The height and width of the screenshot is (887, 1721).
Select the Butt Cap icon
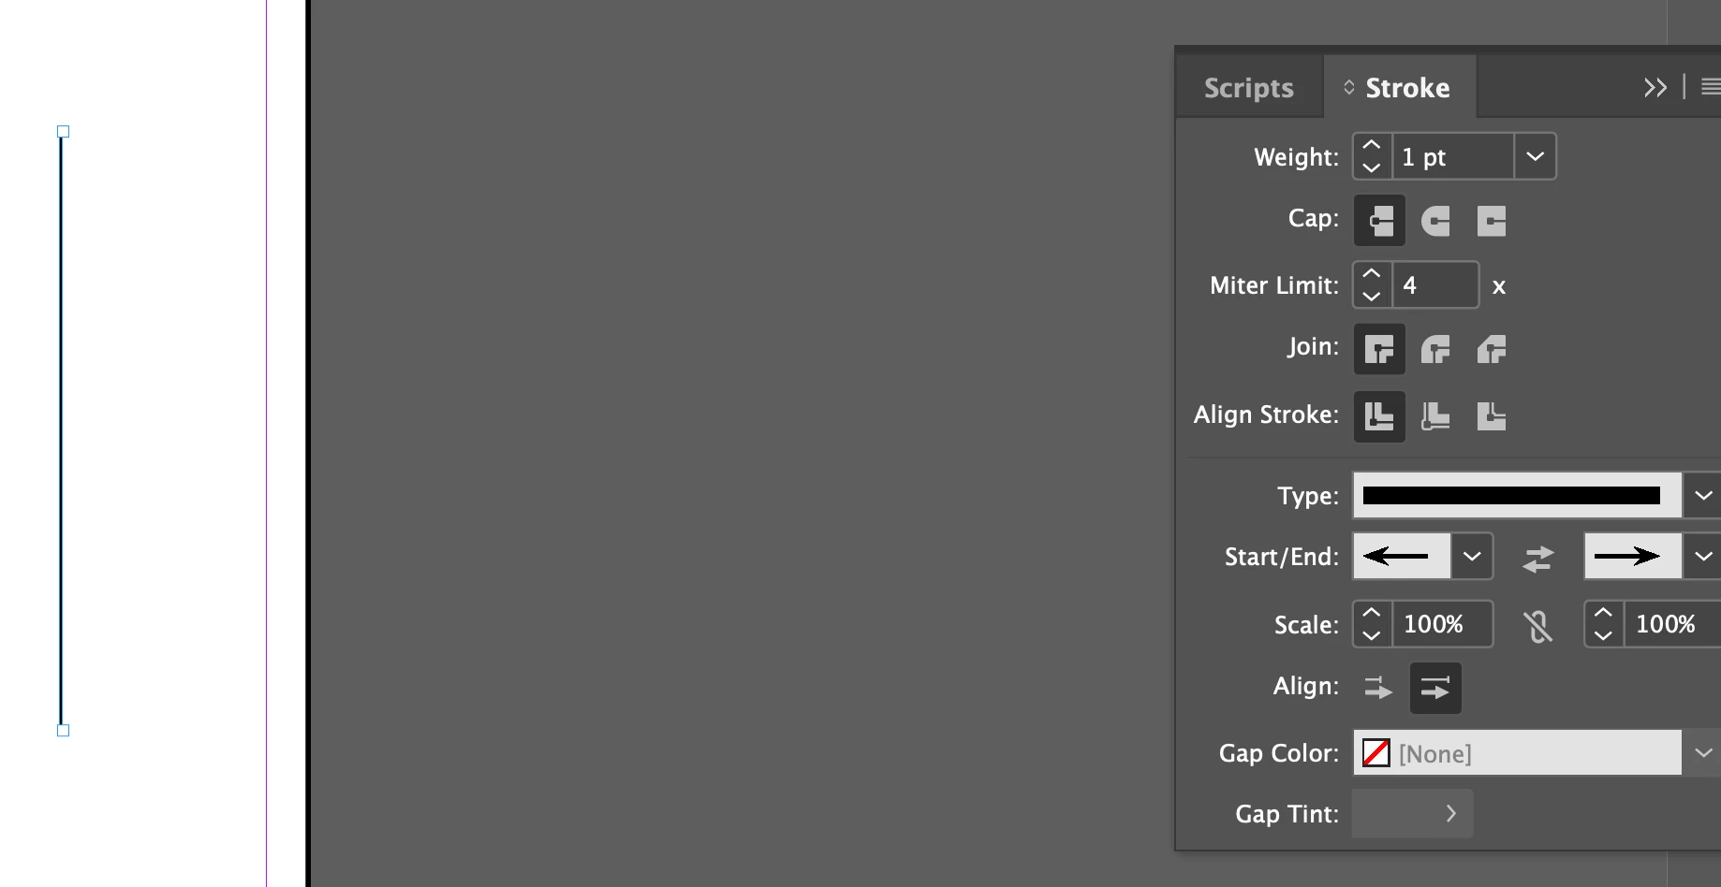click(x=1379, y=221)
